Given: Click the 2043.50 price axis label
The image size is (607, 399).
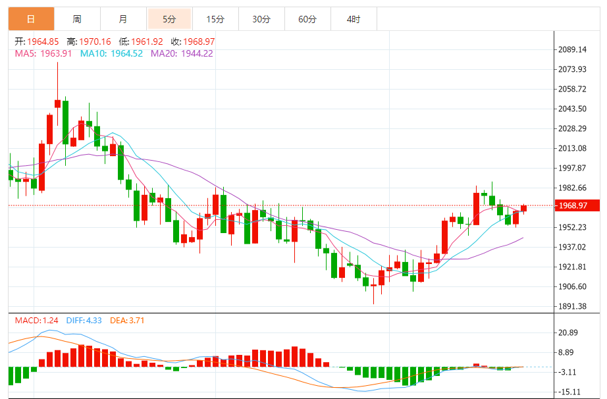Looking at the screenshot, I should 572,109.
